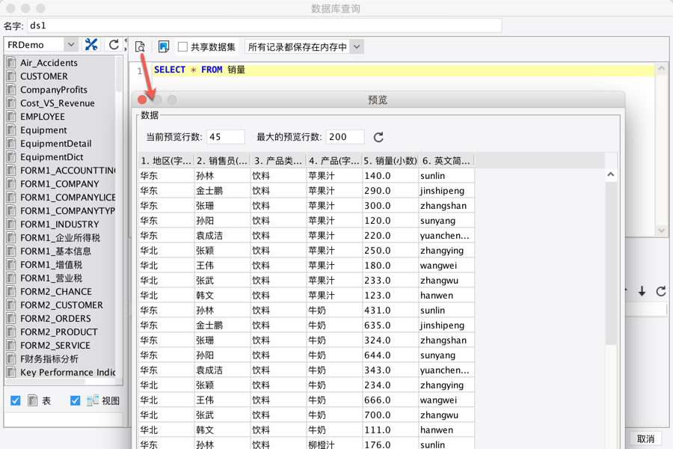Click the cell with value 123.0
Viewport: 673px width, 449px height.
390,295
